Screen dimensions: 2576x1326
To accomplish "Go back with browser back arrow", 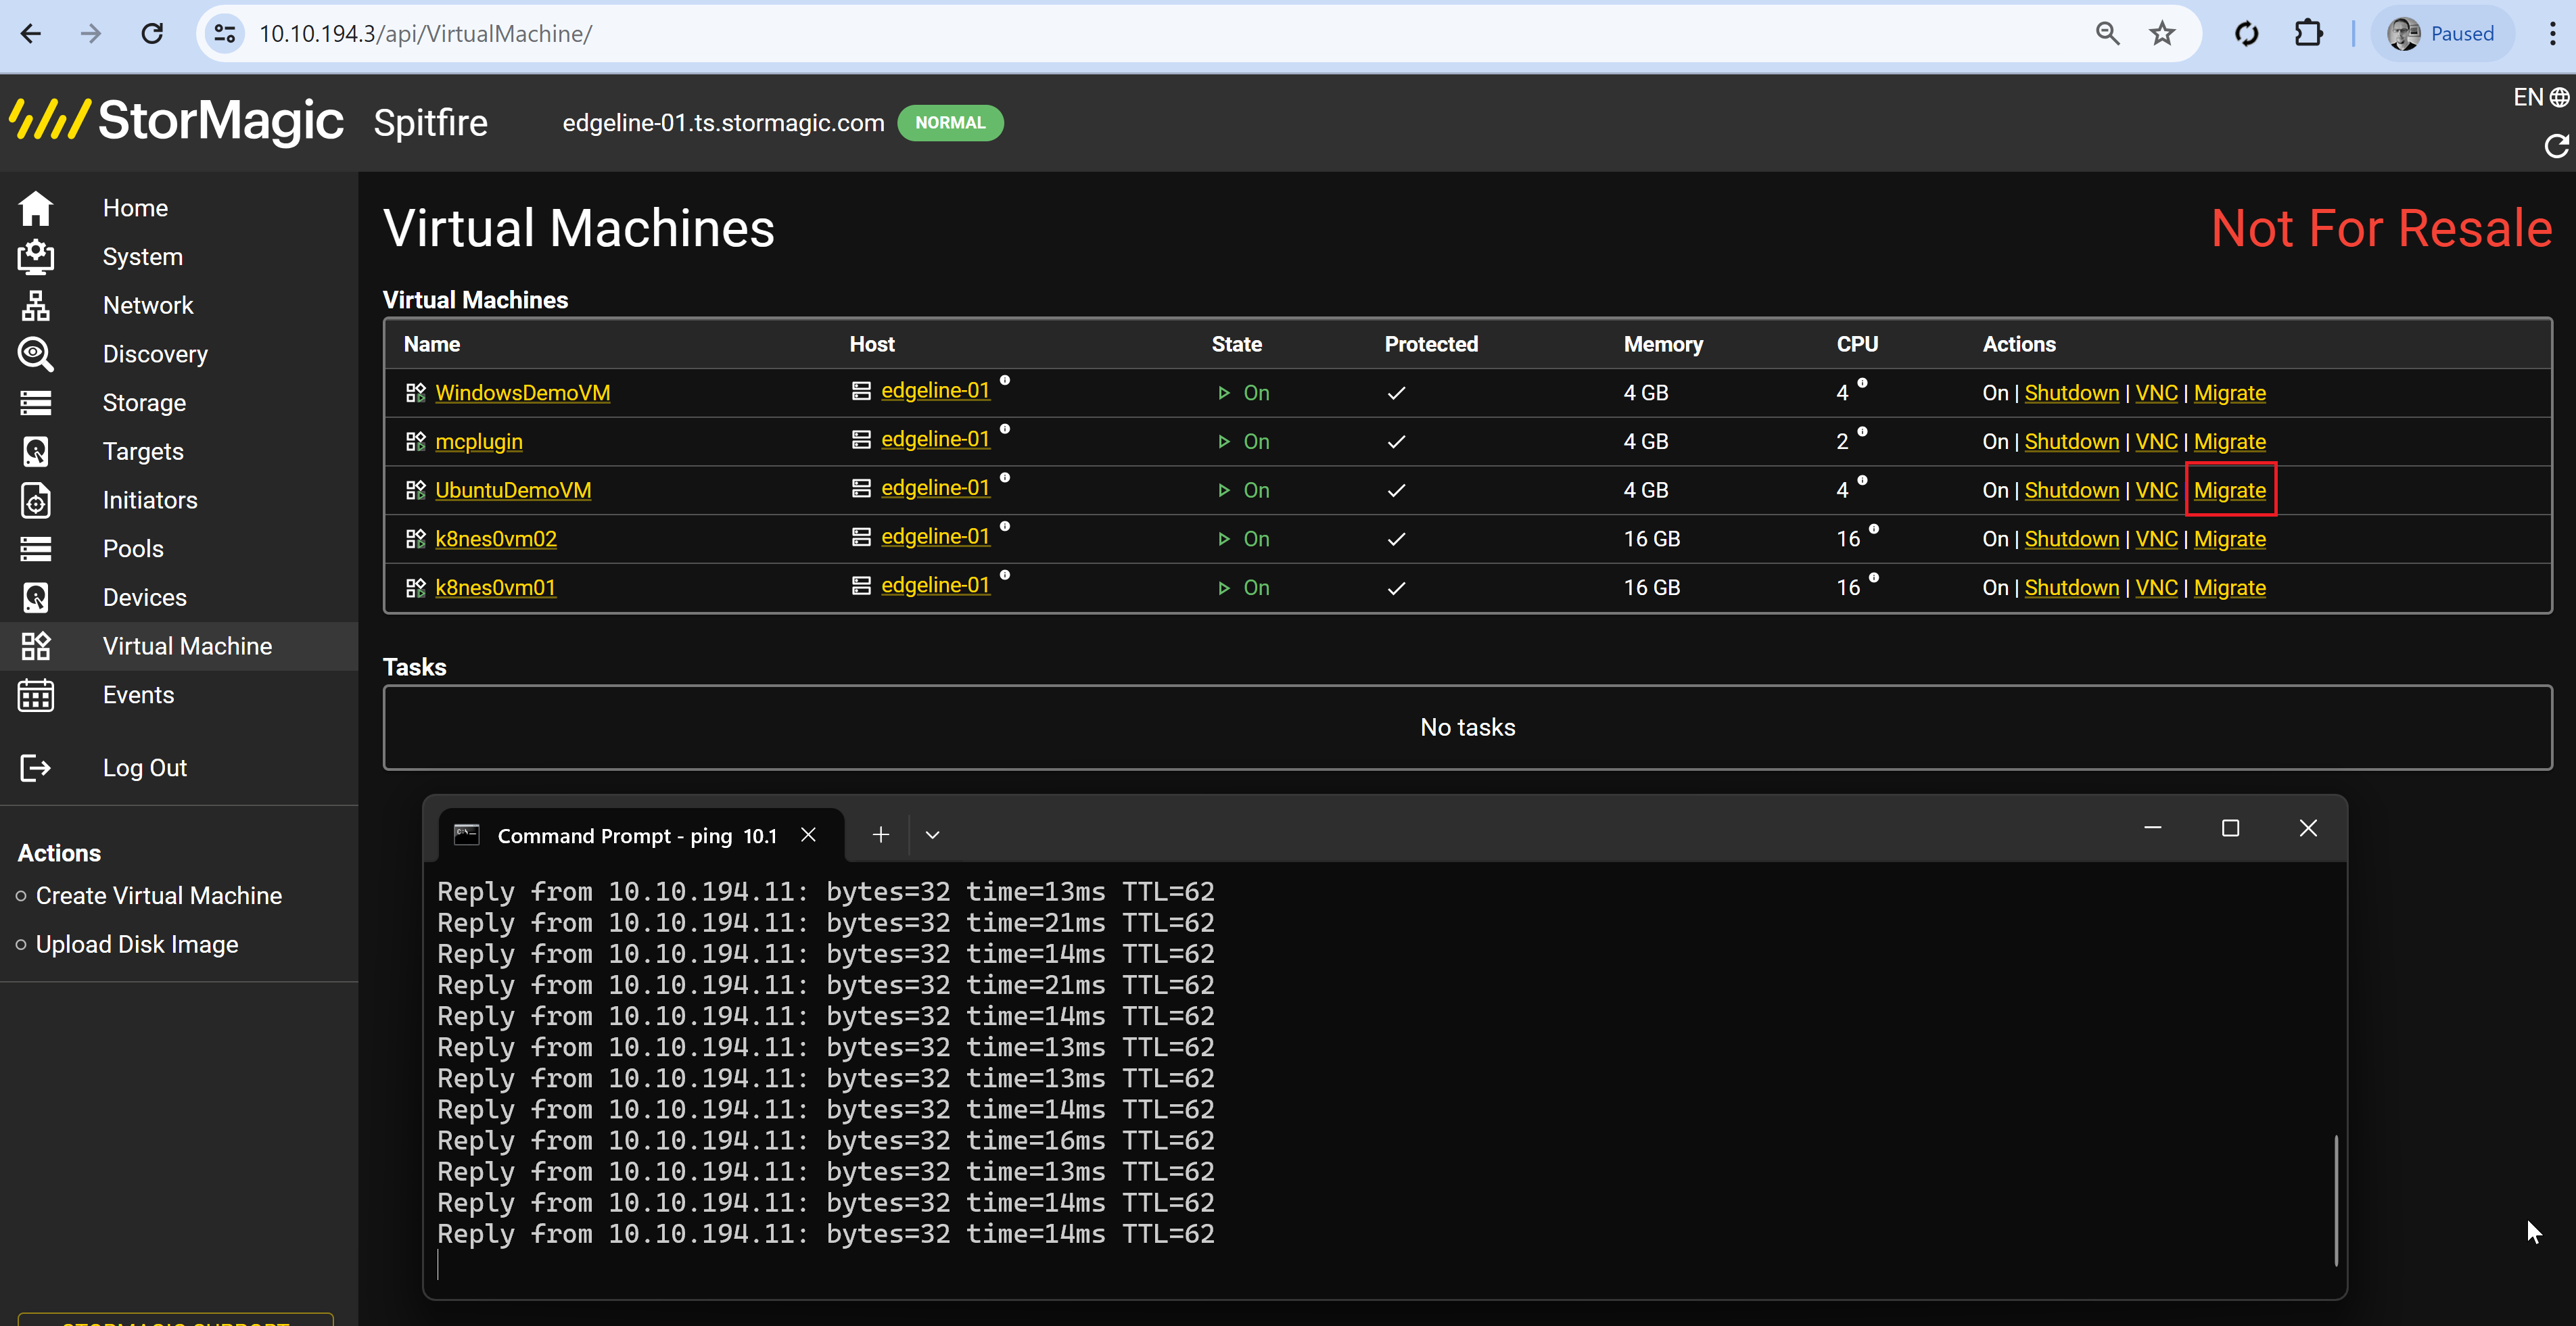I will 31,34.
